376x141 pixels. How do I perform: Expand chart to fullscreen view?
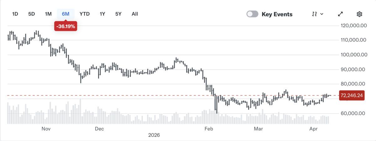pos(341,14)
